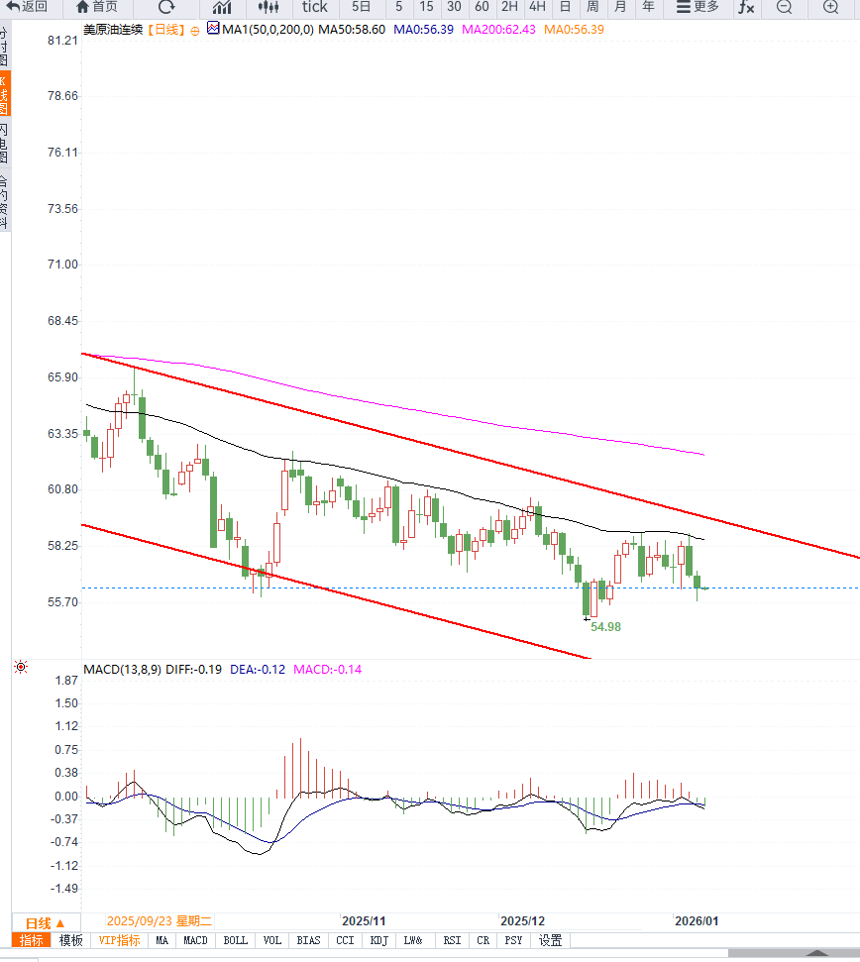Click the 2025/09/23 星期二 date label

[x=160, y=921]
